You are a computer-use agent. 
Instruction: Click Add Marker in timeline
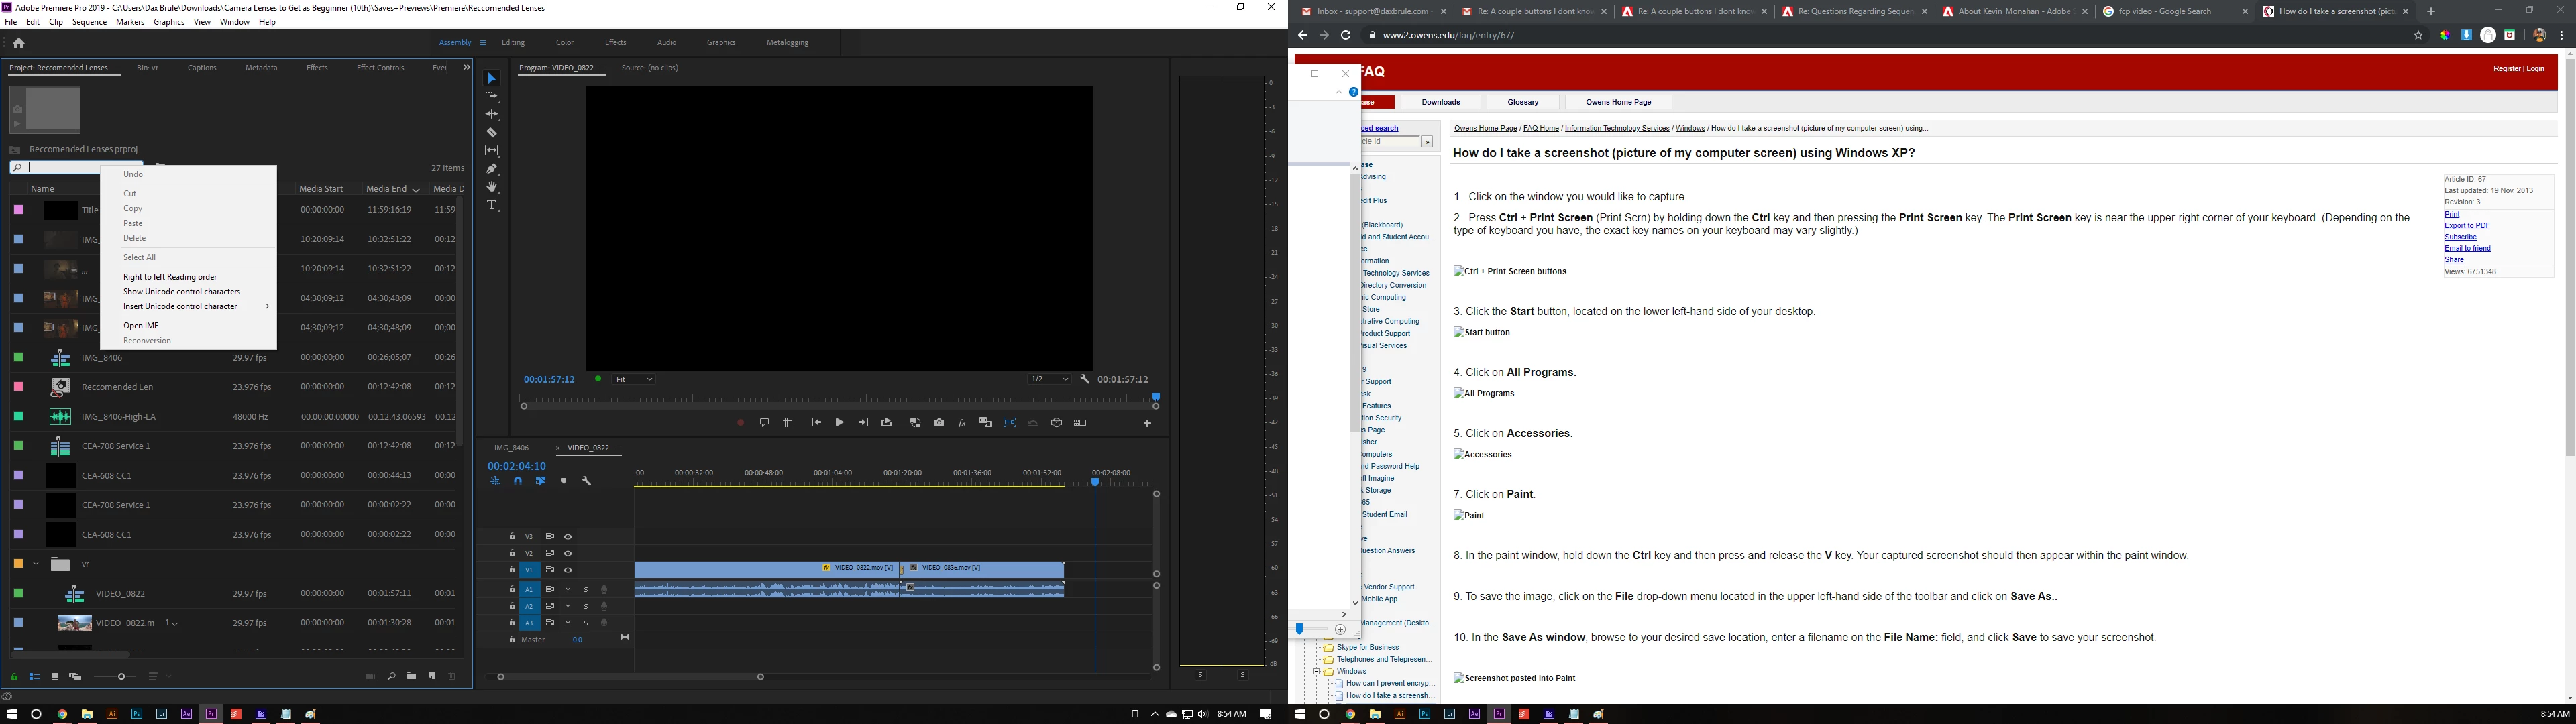tap(564, 481)
